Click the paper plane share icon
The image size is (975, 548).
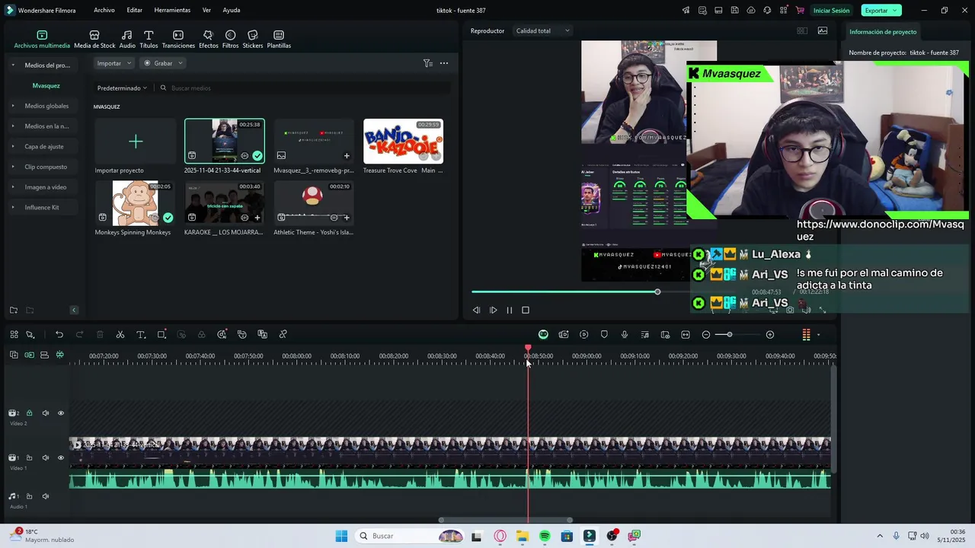[686, 11]
